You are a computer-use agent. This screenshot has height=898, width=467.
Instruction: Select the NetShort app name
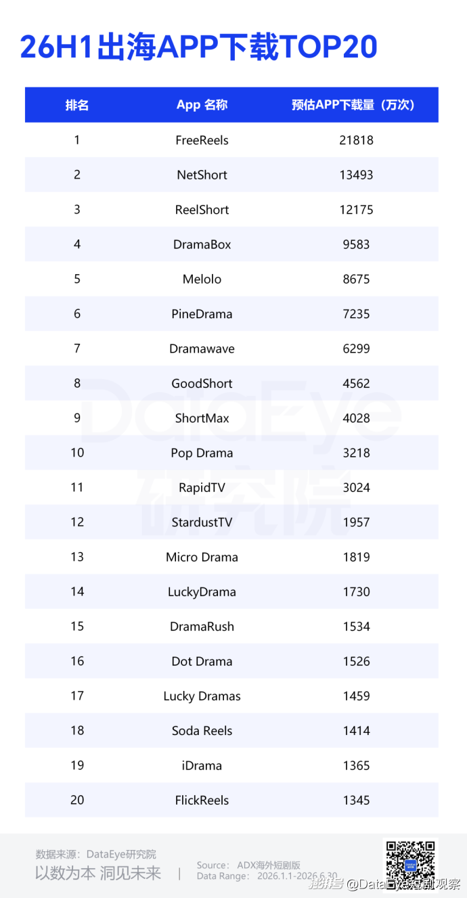tap(202, 175)
